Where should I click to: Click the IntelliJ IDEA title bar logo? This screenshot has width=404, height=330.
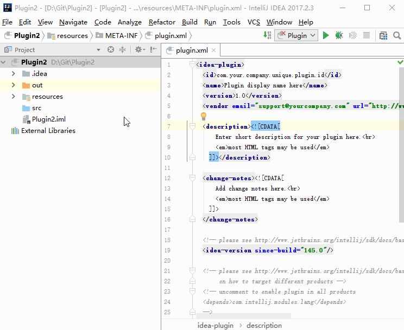pyautogui.click(x=7, y=8)
